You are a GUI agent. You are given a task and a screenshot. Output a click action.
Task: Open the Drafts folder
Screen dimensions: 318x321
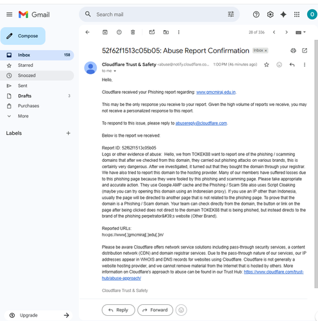(37, 96)
